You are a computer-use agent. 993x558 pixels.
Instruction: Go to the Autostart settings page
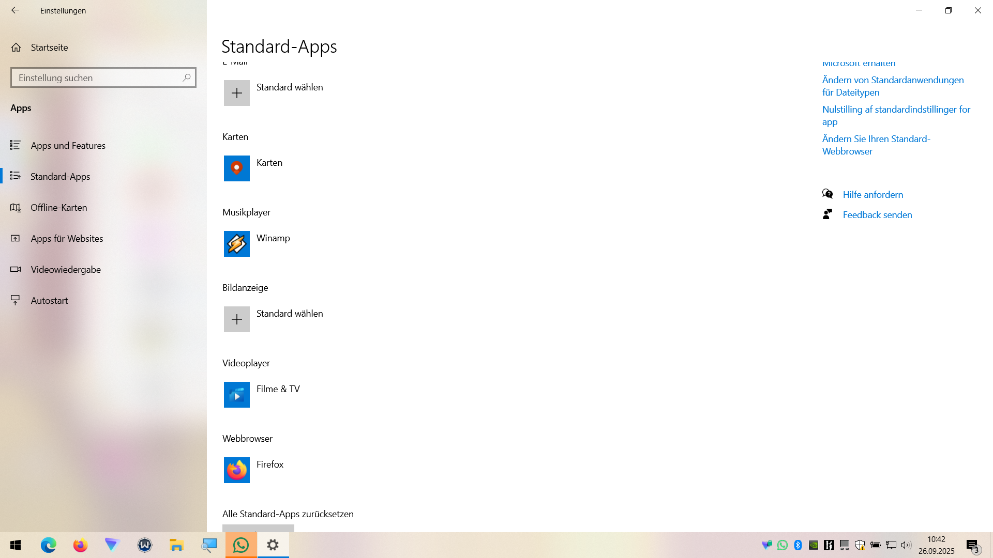coord(49,301)
